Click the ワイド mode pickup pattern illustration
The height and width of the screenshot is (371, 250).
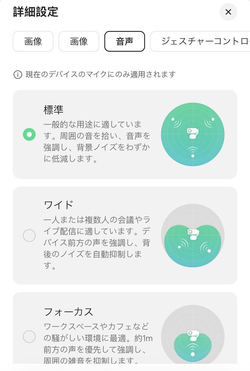pyautogui.click(x=193, y=235)
